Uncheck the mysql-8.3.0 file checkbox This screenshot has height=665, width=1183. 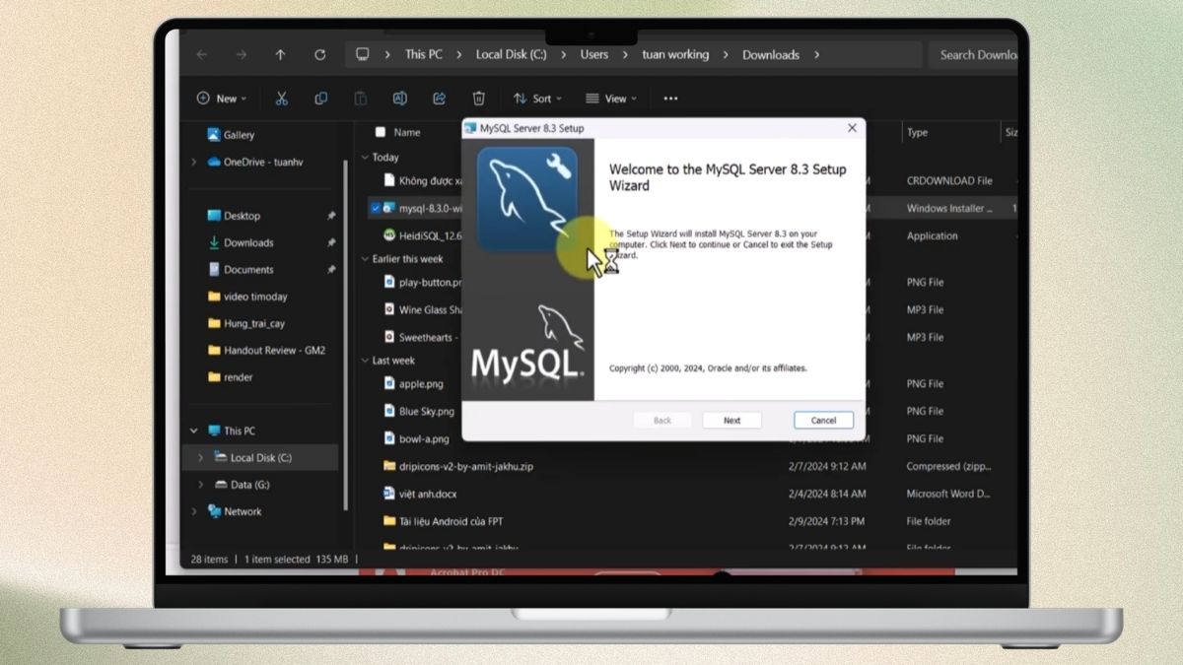(x=375, y=208)
